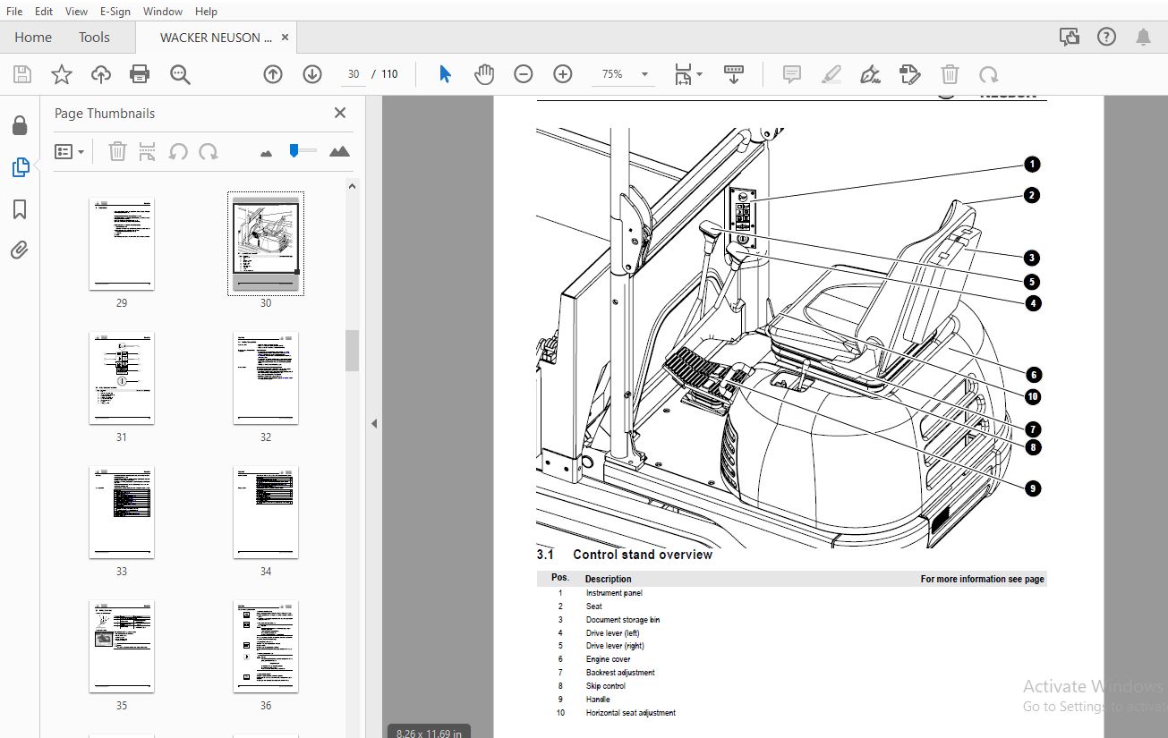Reduce thumbnail size small mountain icon

click(266, 153)
